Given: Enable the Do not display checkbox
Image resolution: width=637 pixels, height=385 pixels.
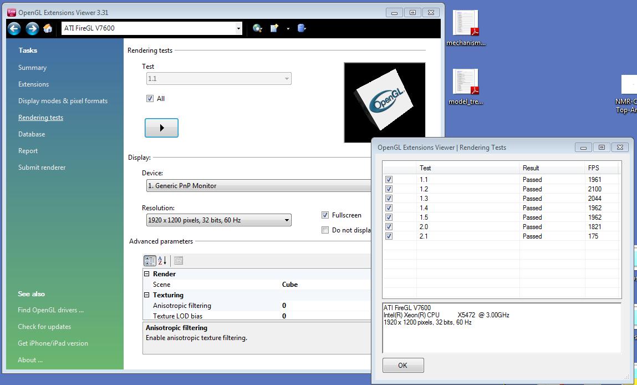Looking at the screenshot, I should (325, 230).
